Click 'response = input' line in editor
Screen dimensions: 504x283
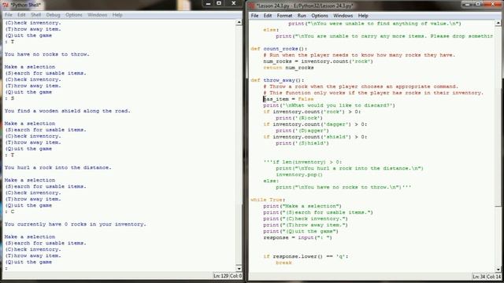coord(298,237)
